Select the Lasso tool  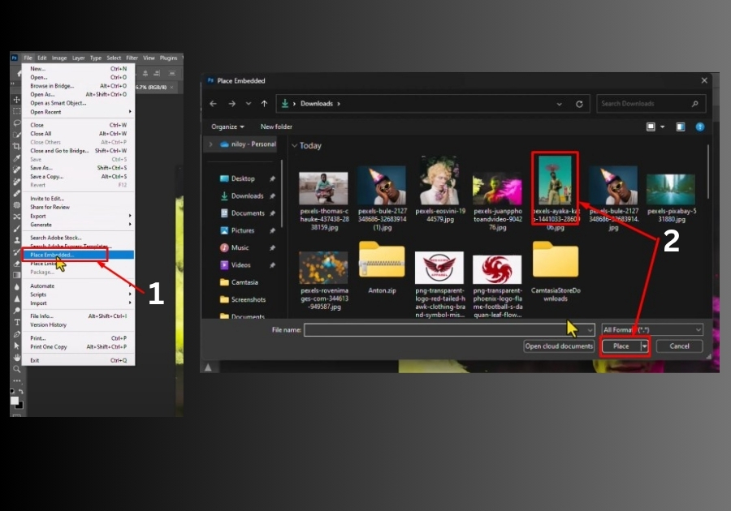pos(17,122)
